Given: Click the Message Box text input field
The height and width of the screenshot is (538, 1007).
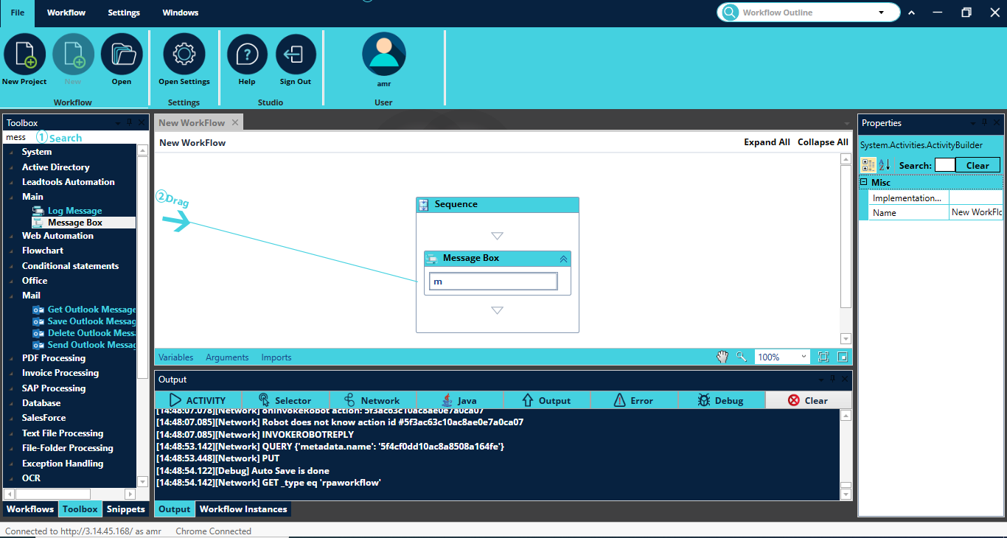Looking at the screenshot, I should [x=493, y=282].
